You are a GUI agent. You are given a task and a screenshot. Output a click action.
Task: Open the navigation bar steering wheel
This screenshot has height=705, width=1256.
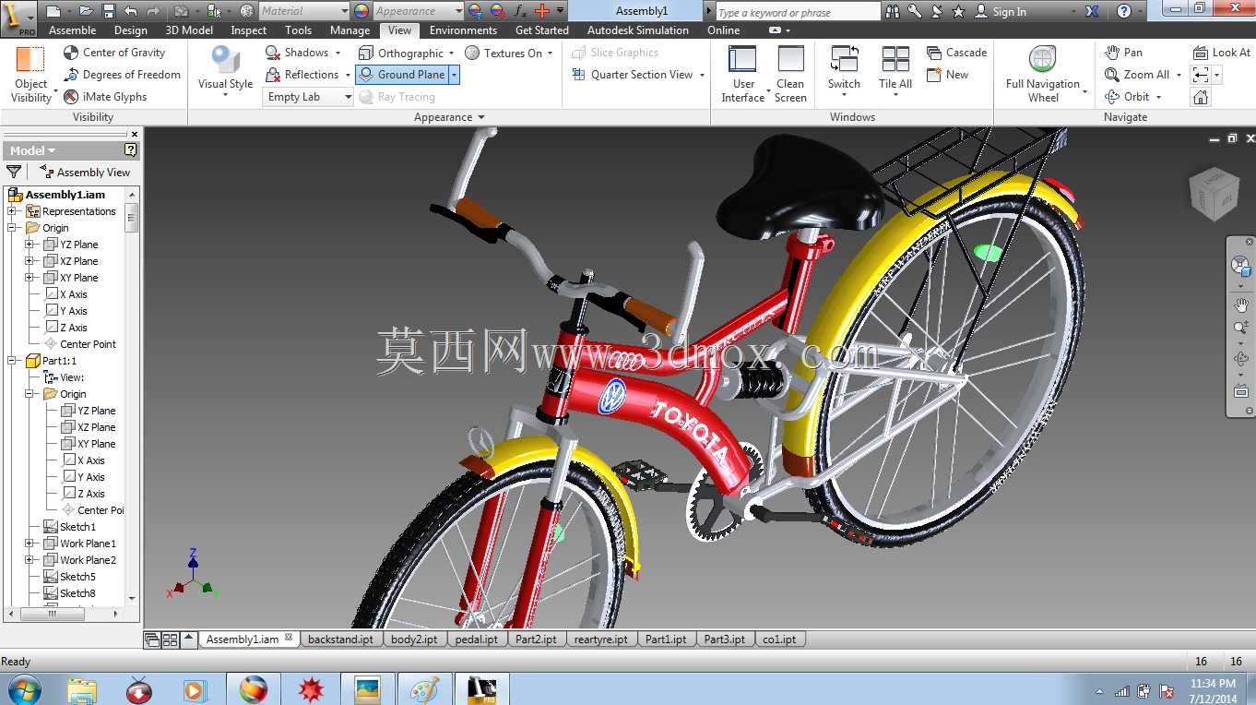(1241, 266)
